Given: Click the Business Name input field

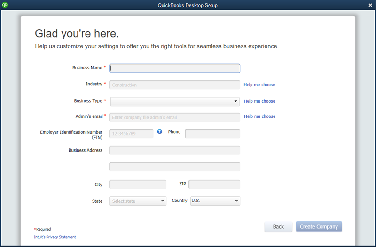Looking at the screenshot, I should [x=174, y=68].
